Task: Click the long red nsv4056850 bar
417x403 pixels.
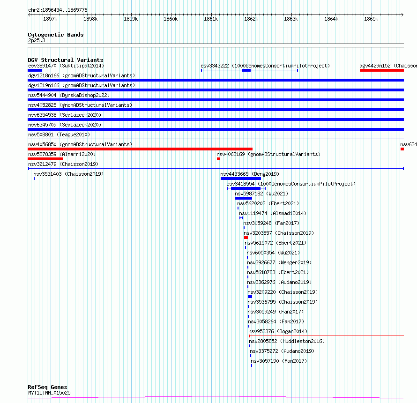Action: 140,149
